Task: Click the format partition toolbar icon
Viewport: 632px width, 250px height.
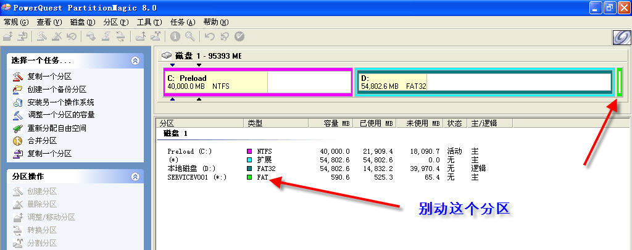Action: pos(106,36)
